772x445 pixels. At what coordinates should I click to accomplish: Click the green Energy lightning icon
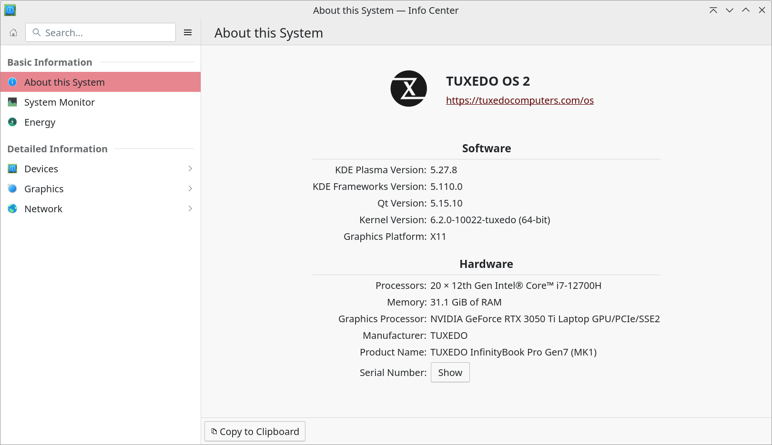tap(12, 122)
